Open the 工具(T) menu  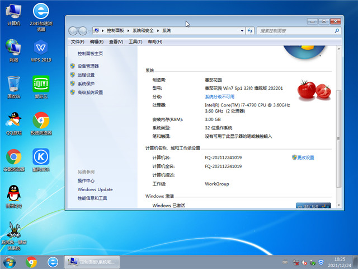pyautogui.click(x=135, y=41)
